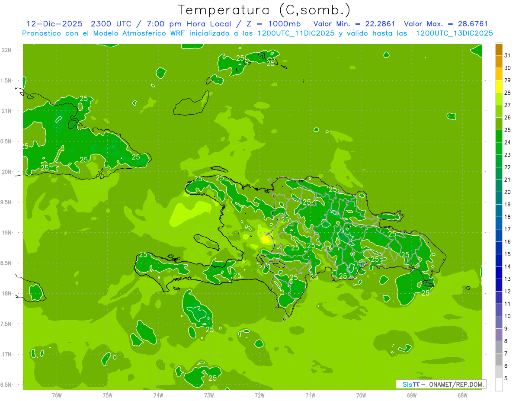Select the date "12-Dic-2025" in the header

click(x=54, y=24)
